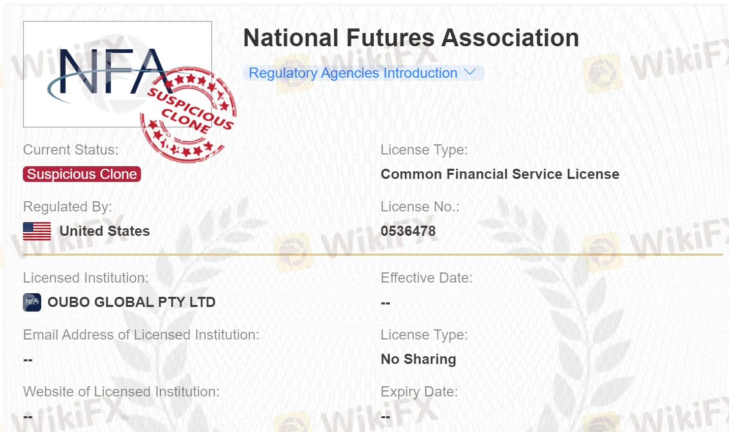Click the Suspicious Clone status badge
This screenshot has height=432, width=729.
coord(82,174)
